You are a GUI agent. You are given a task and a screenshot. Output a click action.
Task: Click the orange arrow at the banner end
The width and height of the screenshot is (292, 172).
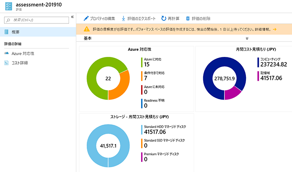tap(275, 29)
